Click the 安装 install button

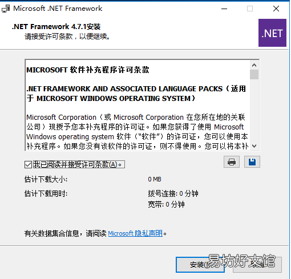pyautogui.click(x=200, y=265)
